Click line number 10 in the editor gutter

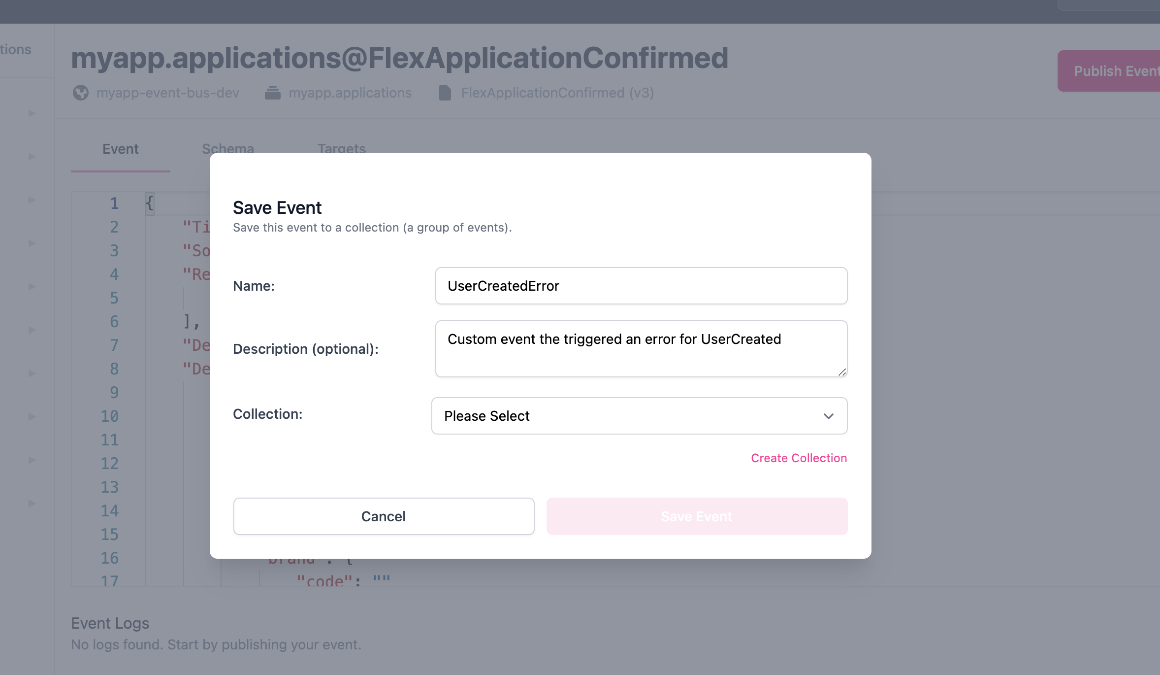[110, 416]
